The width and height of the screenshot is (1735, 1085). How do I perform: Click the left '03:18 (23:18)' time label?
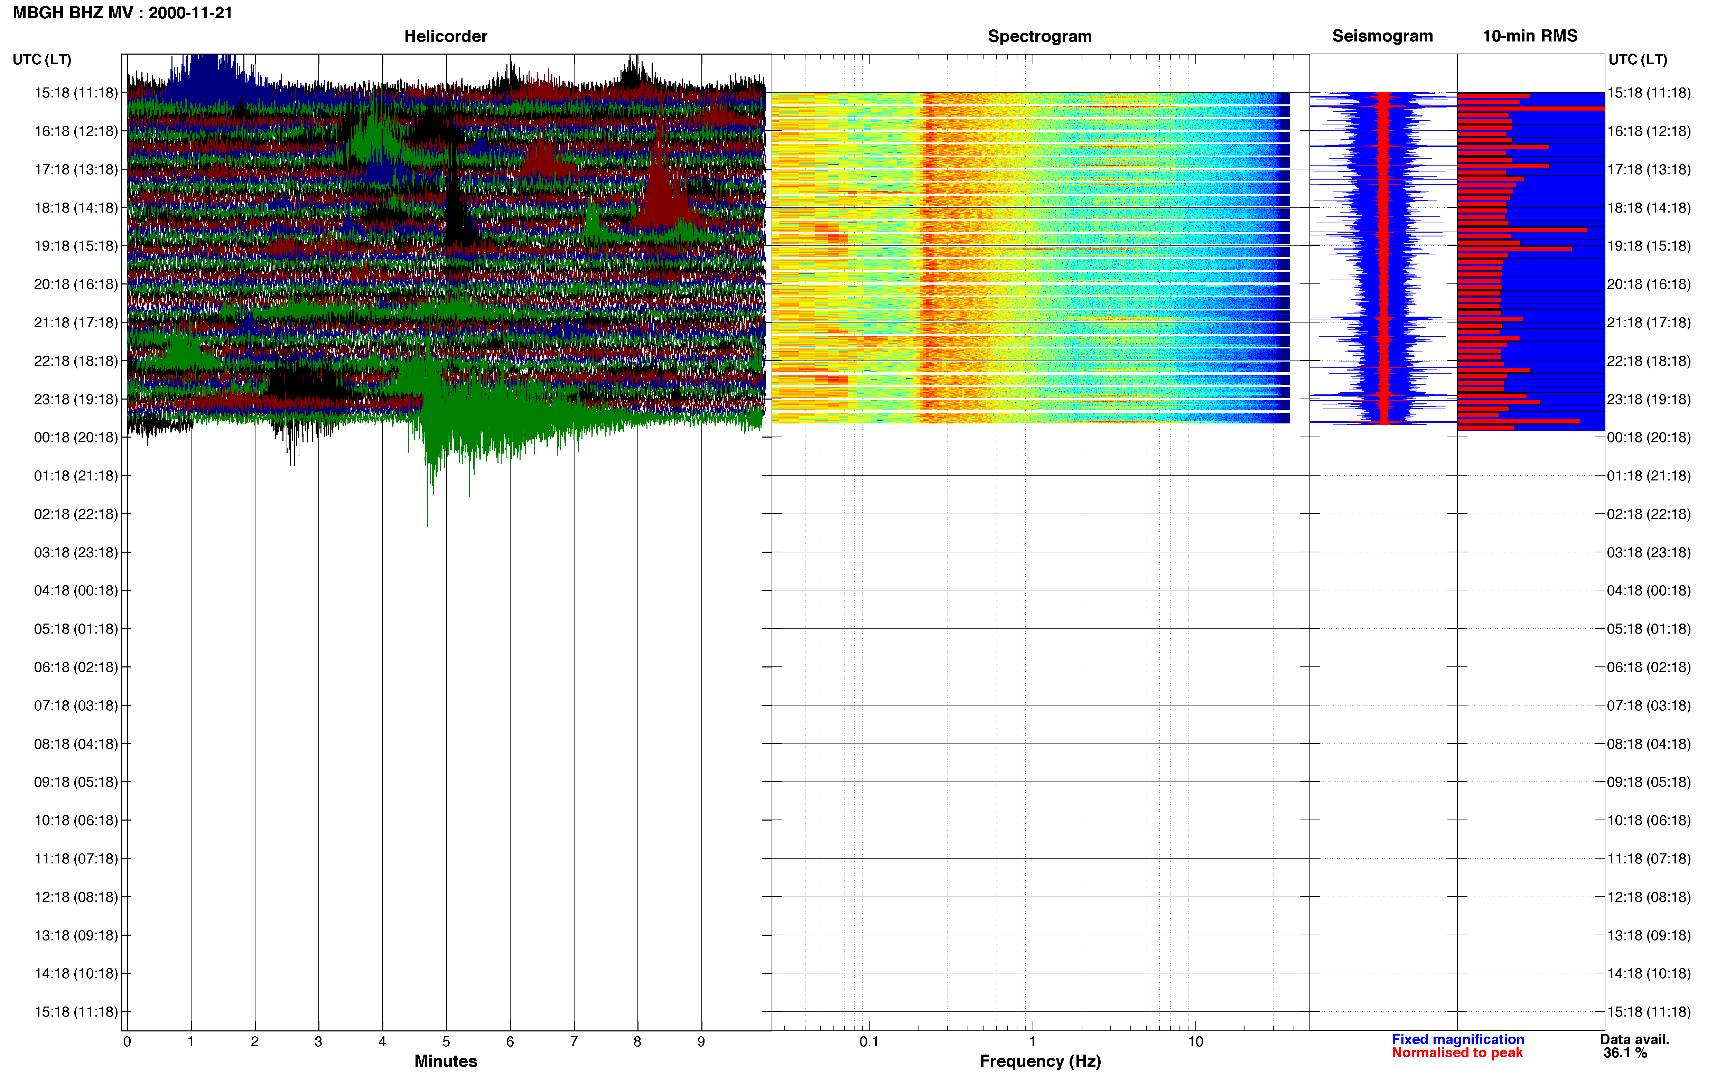point(76,553)
